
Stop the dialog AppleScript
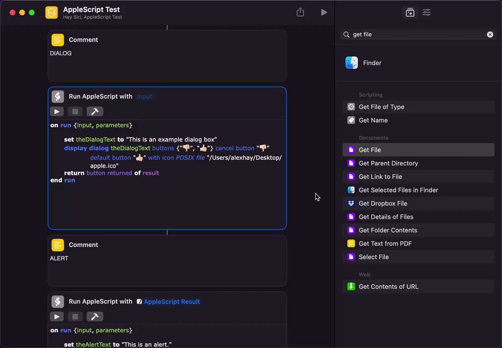[75, 112]
